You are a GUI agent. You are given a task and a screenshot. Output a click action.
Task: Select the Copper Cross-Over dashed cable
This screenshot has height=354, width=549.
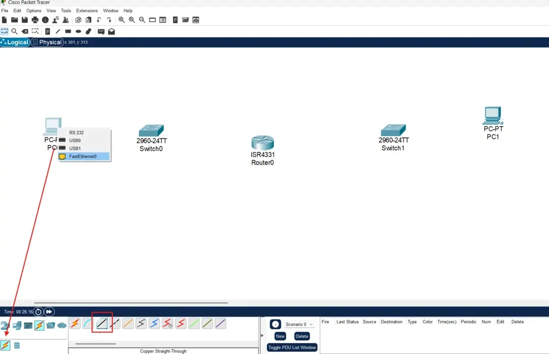[115, 324]
